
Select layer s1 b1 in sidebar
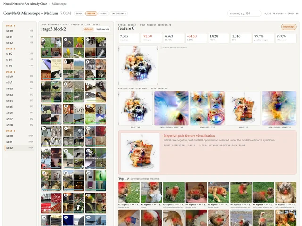click(19, 60)
